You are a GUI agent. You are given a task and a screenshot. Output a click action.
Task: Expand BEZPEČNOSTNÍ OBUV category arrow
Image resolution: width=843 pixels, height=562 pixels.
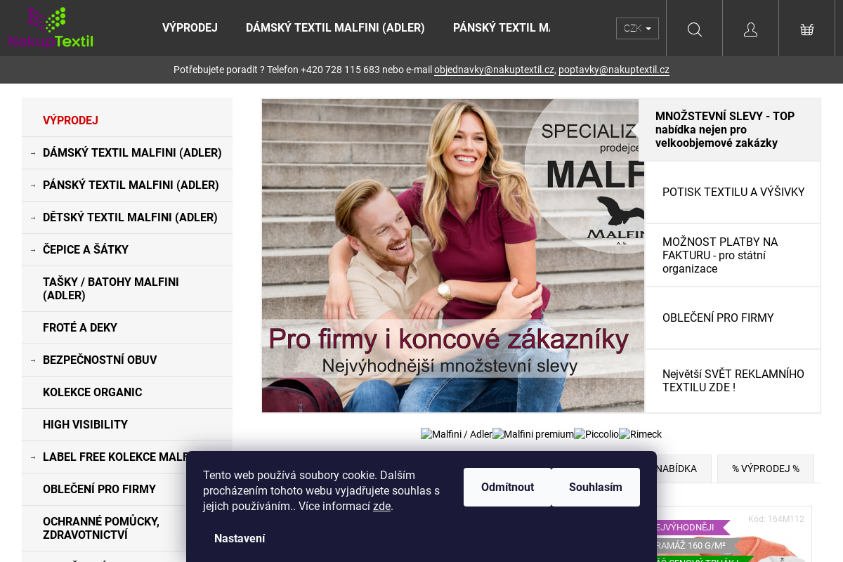[33, 360]
